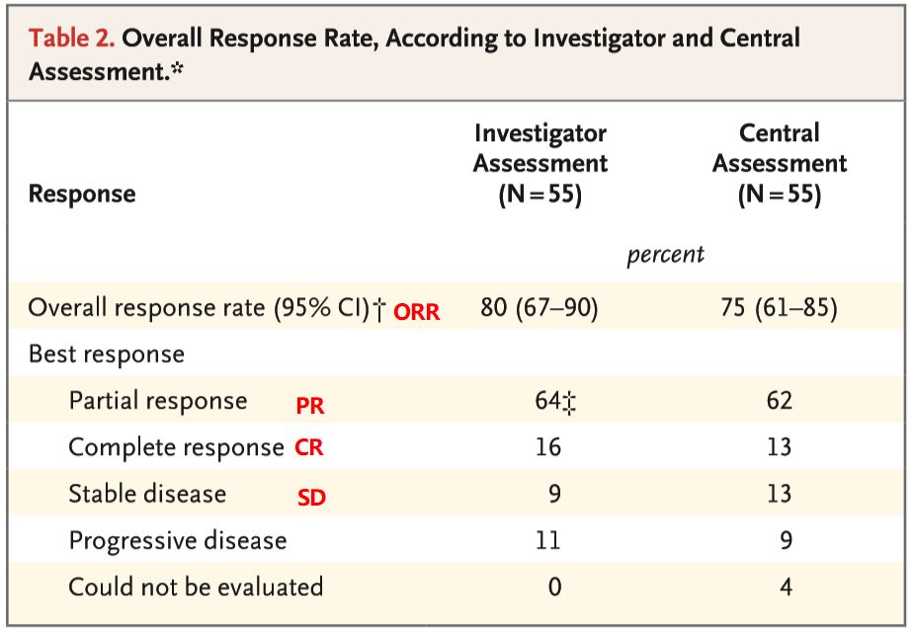This screenshot has height=629, width=913.
Task: Click the "Could not be evaluated" row label
Action: pyautogui.click(x=196, y=587)
